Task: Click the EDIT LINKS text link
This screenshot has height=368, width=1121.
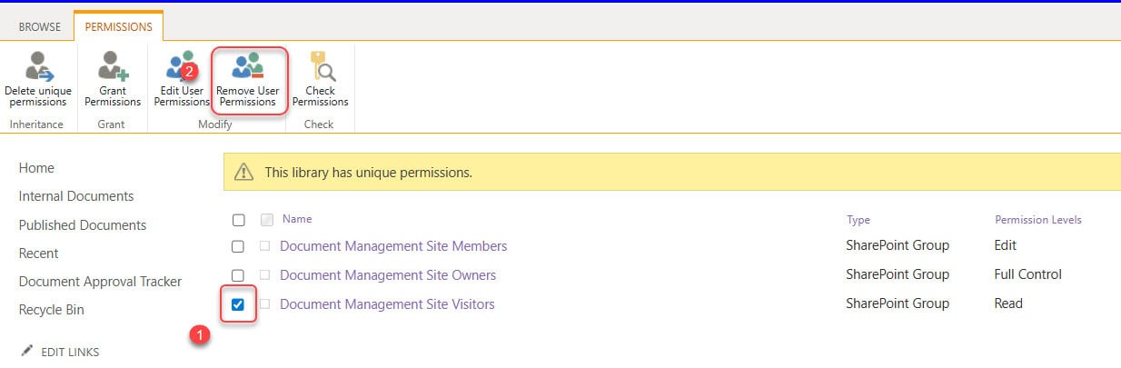Action: pyautogui.click(x=71, y=352)
